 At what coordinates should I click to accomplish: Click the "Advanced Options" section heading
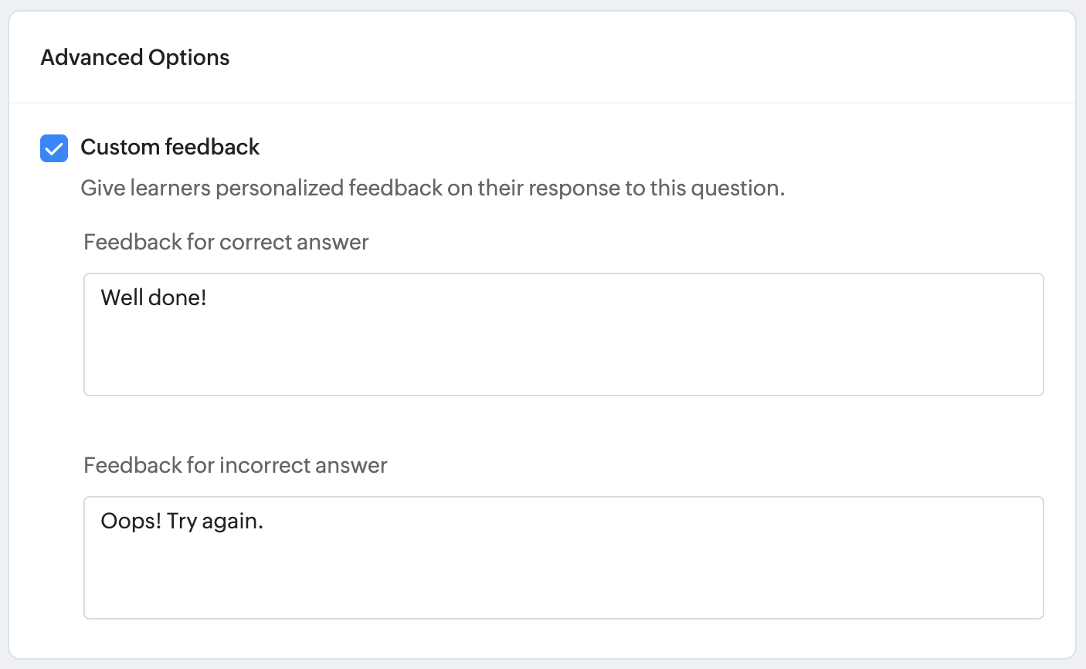point(135,57)
